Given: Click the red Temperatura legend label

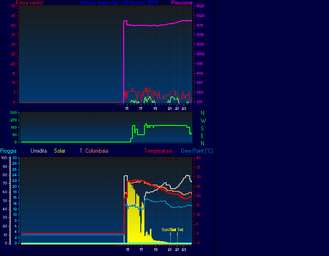Looking at the screenshot, I should click(158, 151).
